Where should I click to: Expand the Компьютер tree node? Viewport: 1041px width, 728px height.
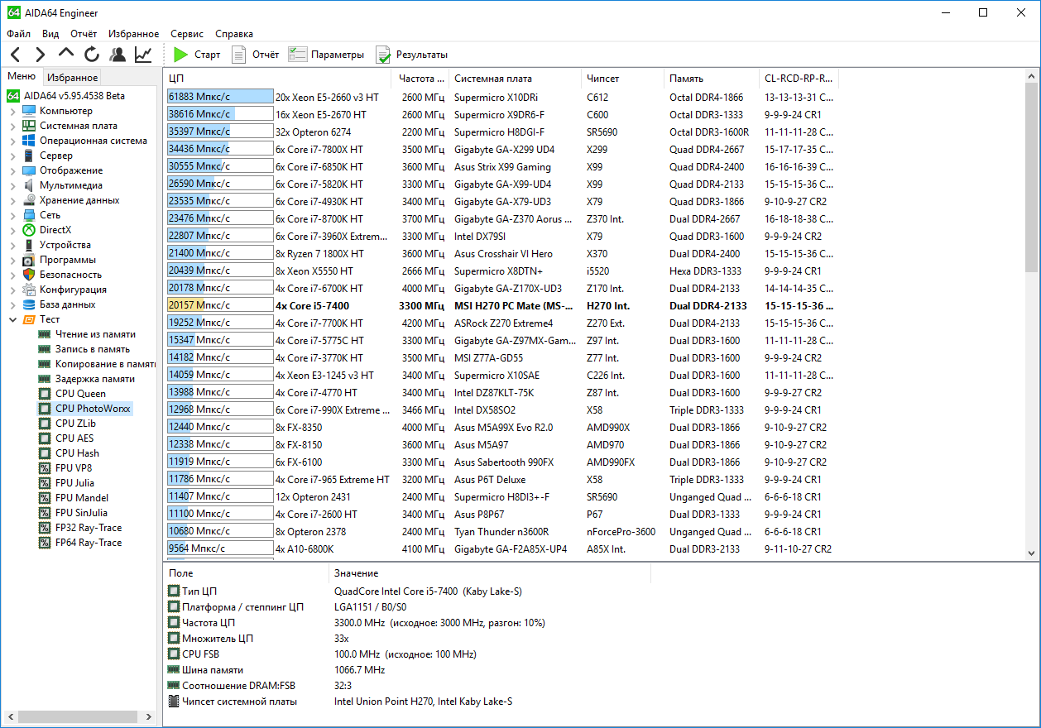12,111
